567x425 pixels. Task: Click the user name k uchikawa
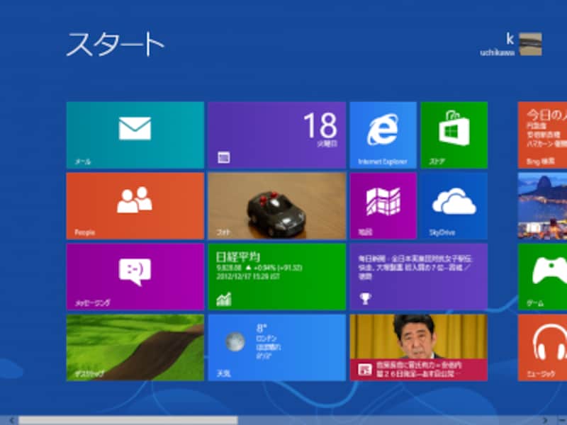click(498, 45)
